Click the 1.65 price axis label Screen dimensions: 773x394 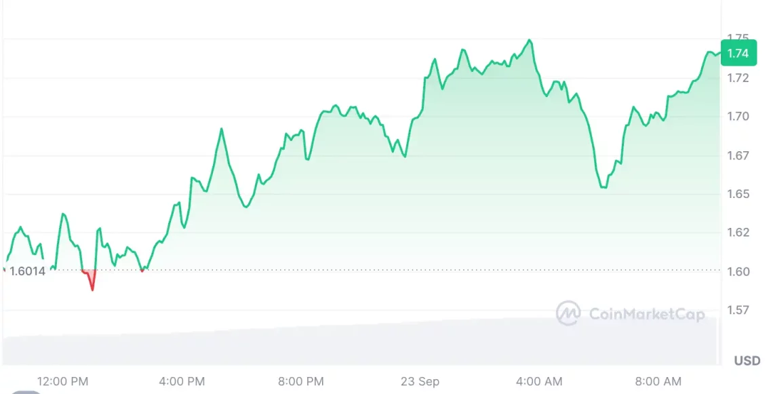pyautogui.click(x=738, y=194)
